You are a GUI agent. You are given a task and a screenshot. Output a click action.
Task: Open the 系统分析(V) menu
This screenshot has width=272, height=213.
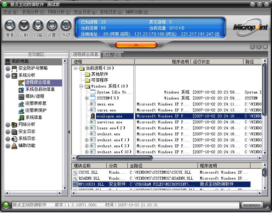pos(33,12)
